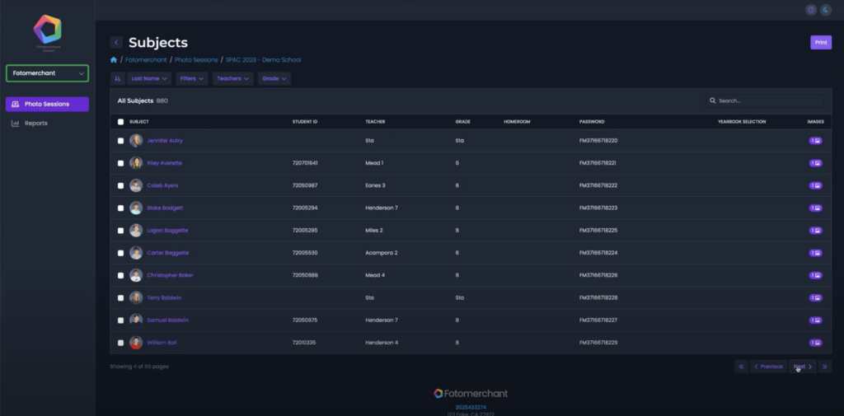Click William Ball's avatar photo
The height and width of the screenshot is (416, 844).
pyautogui.click(x=136, y=342)
